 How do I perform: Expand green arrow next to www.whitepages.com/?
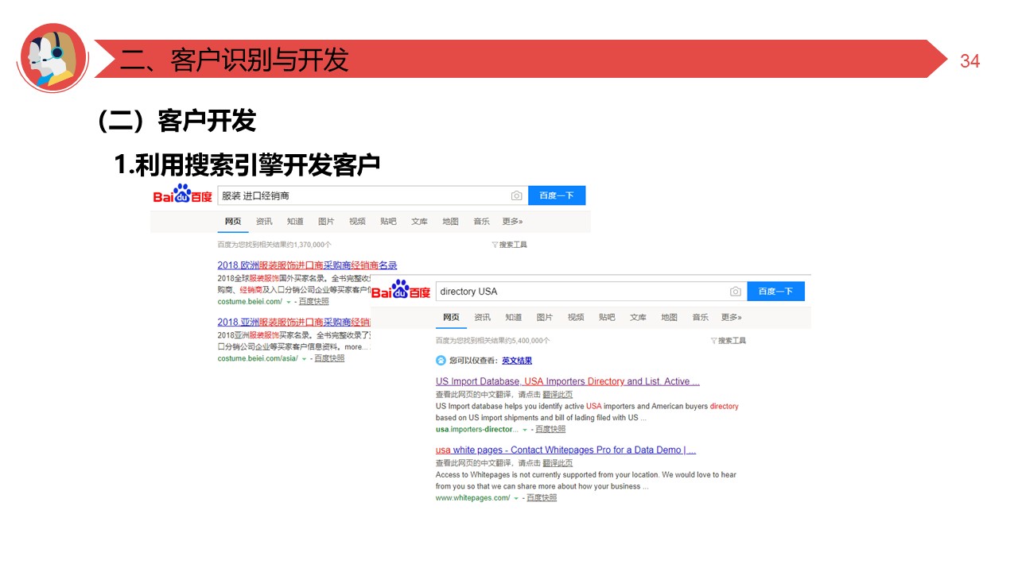(x=515, y=498)
